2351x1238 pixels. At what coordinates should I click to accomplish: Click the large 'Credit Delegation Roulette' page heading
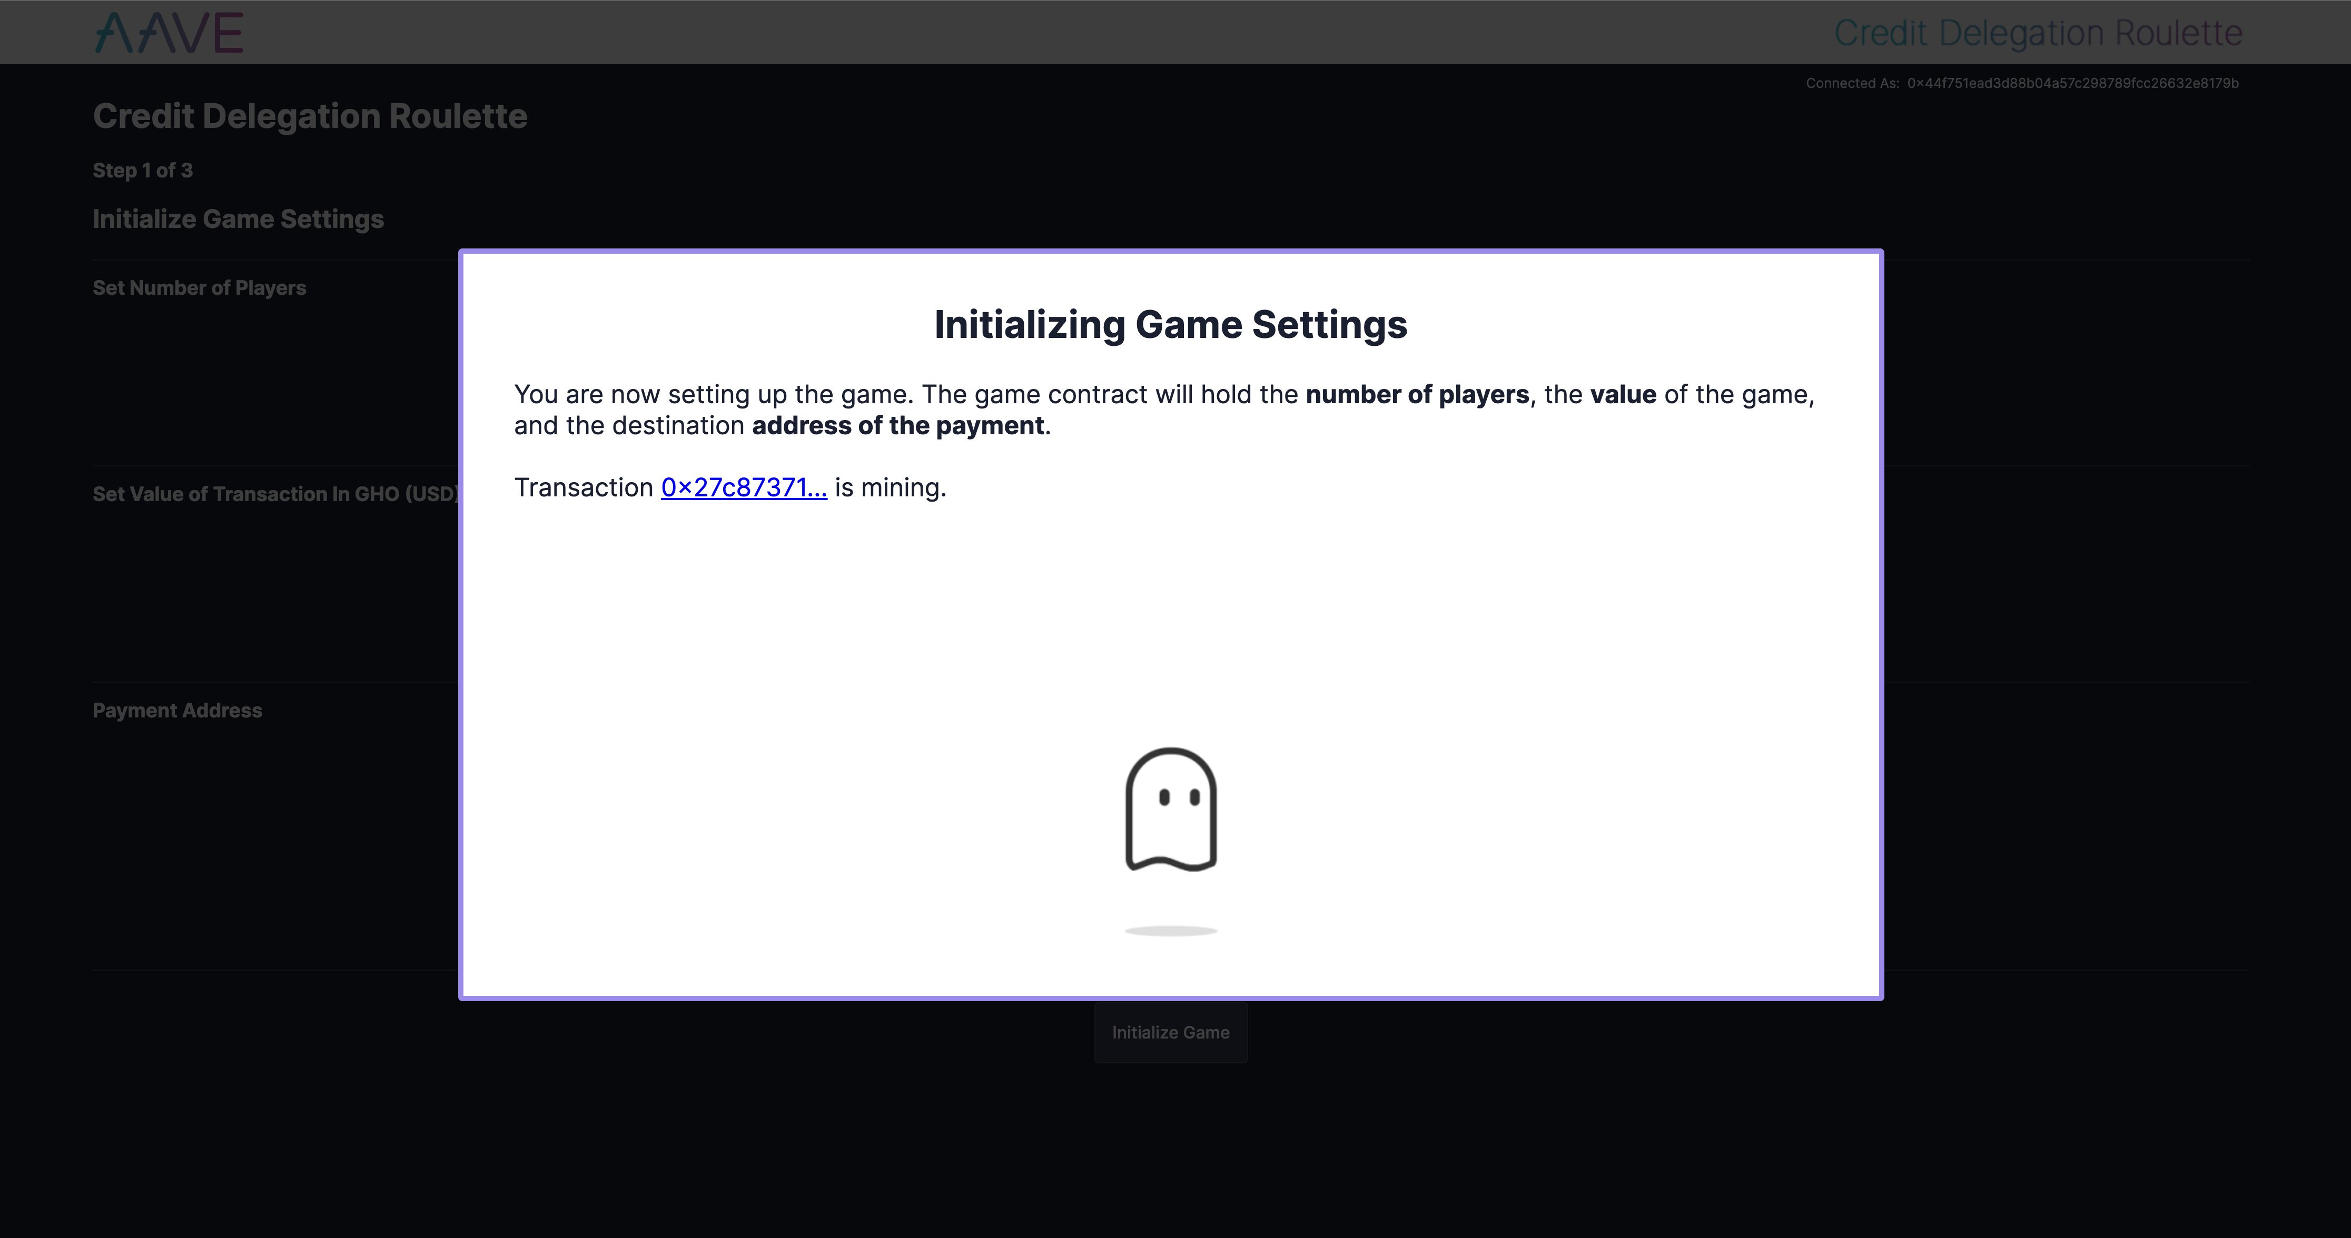310,116
